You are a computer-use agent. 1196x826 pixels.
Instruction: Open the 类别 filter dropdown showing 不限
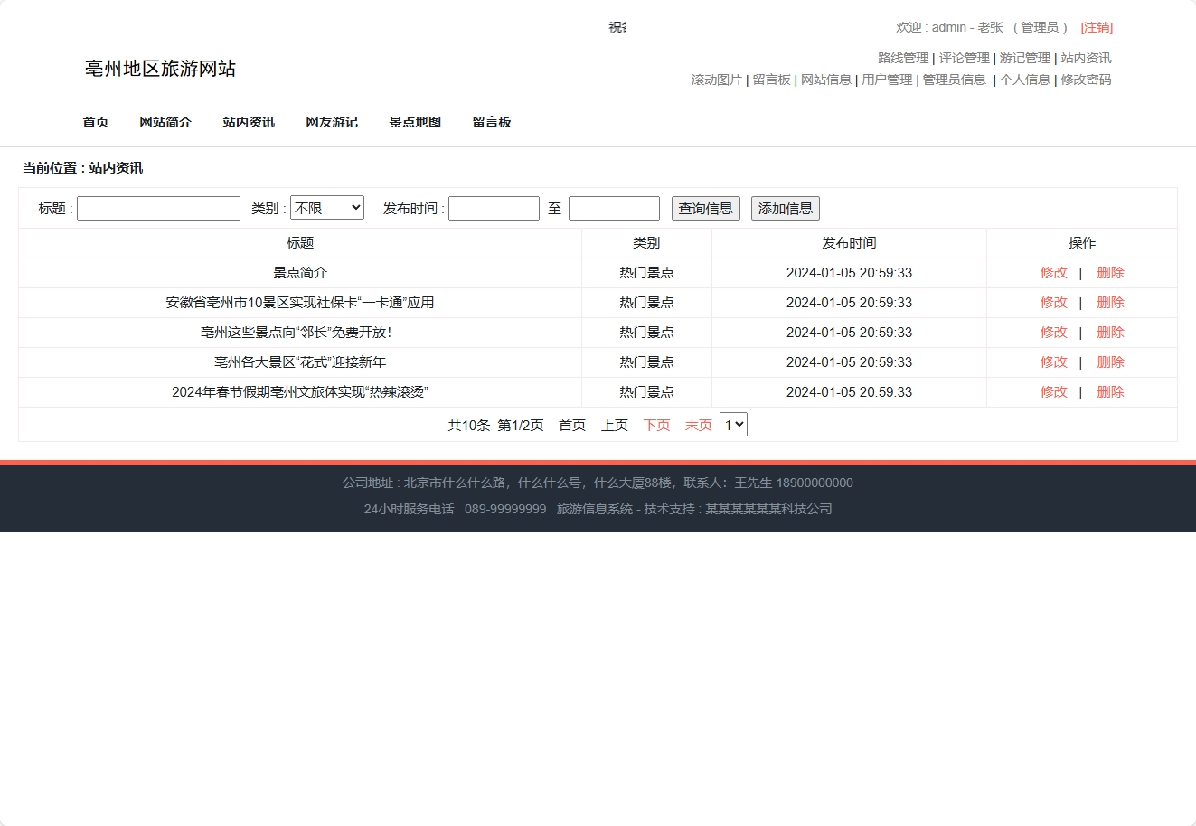(x=326, y=207)
